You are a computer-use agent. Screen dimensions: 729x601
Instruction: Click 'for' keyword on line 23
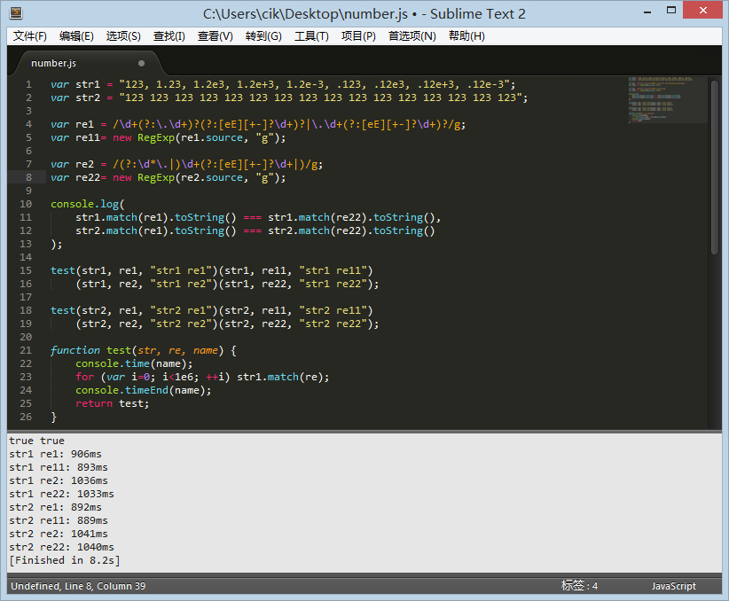84,377
